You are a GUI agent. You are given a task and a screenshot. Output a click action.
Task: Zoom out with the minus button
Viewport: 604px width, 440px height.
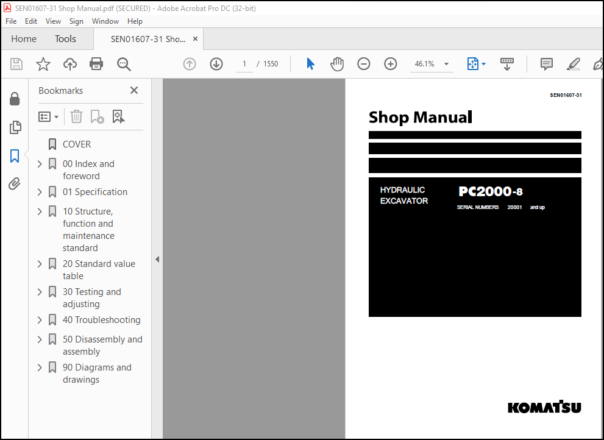coord(364,64)
